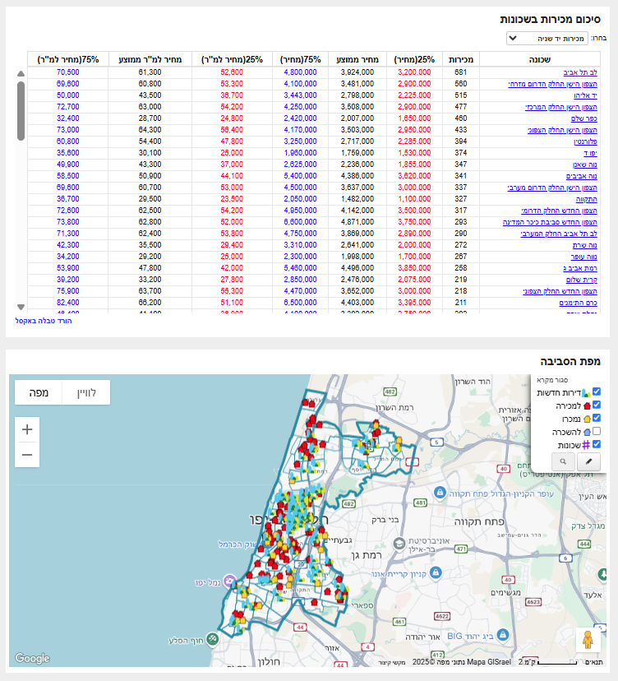This screenshot has width=618, height=681.
Task: Click the table's vertical scrollbar thumb
Action: pos(21,111)
